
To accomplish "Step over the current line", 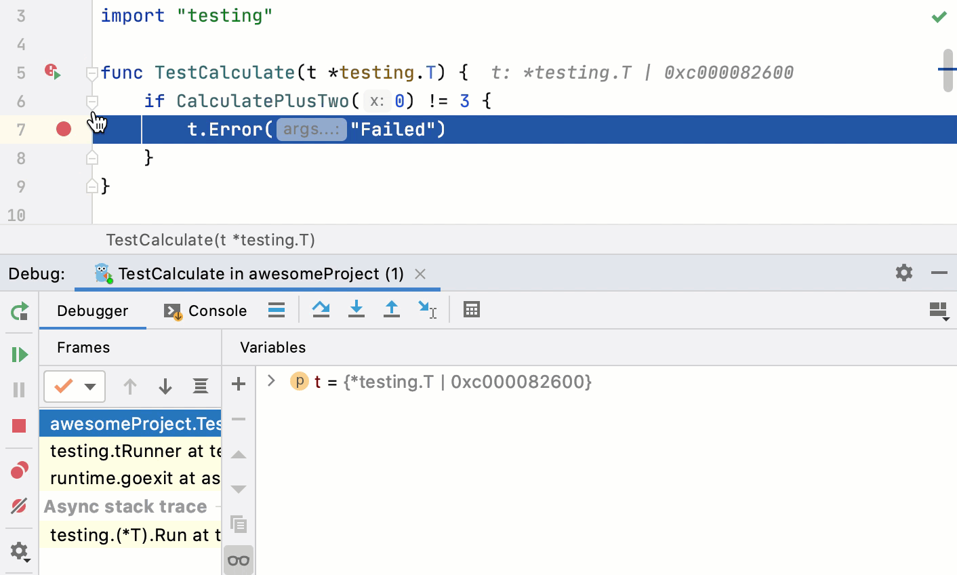I will [321, 310].
